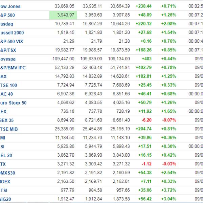Open the ATX index link
203x203 pixels.
tap(3, 164)
